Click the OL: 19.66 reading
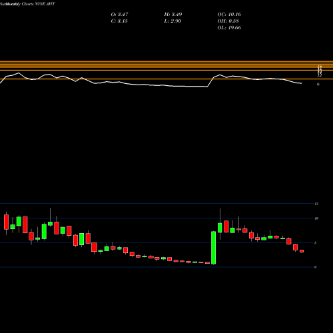Image resolution: width=333 pixels, height=333 pixels. click(229, 28)
